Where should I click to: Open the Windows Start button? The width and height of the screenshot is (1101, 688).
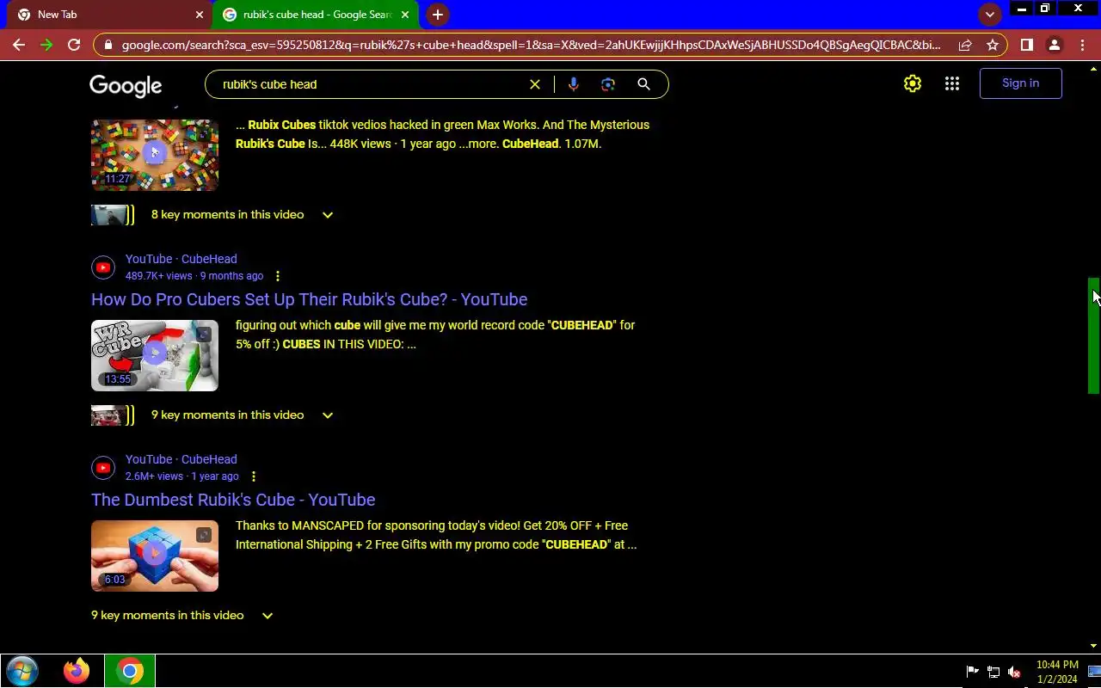[22, 671]
